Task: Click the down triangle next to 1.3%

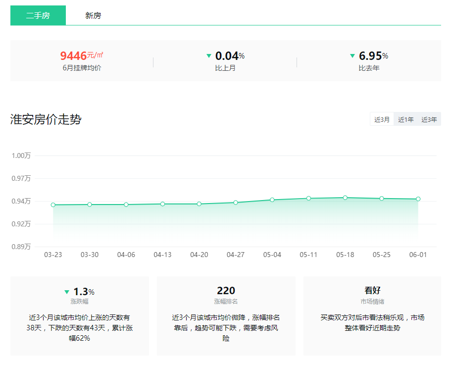Action: point(67,292)
